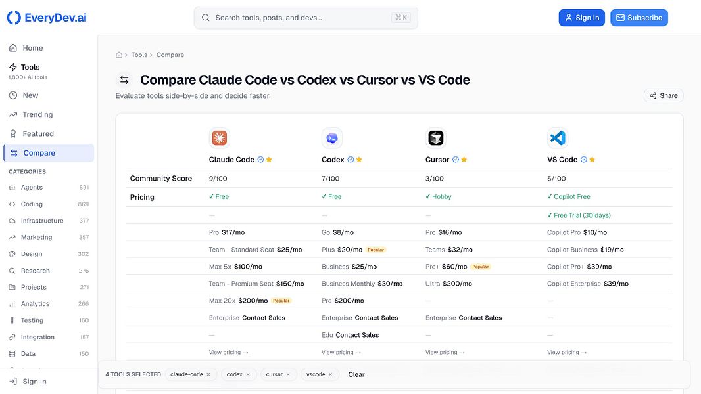This screenshot has height=394, width=701.
Task: Open the Analytics category
Action: (x=49, y=304)
